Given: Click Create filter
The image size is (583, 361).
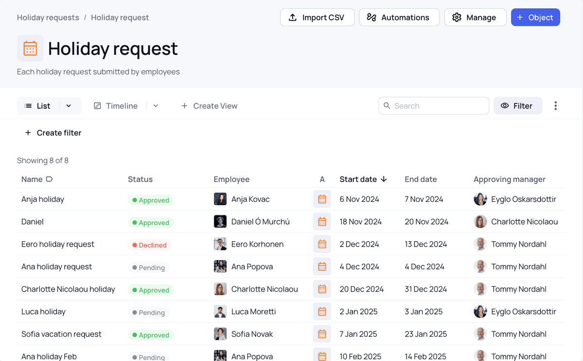Looking at the screenshot, I should (53, 133).
